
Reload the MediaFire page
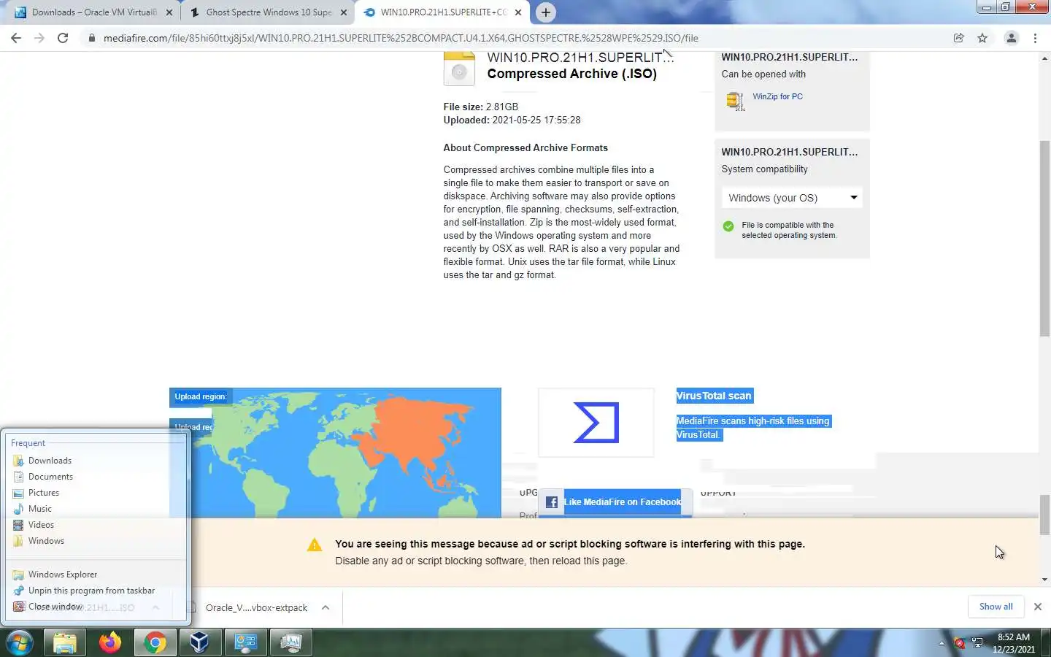click(63, 38)
